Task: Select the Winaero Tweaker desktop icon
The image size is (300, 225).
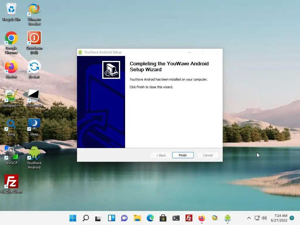Action: (34, 14)
